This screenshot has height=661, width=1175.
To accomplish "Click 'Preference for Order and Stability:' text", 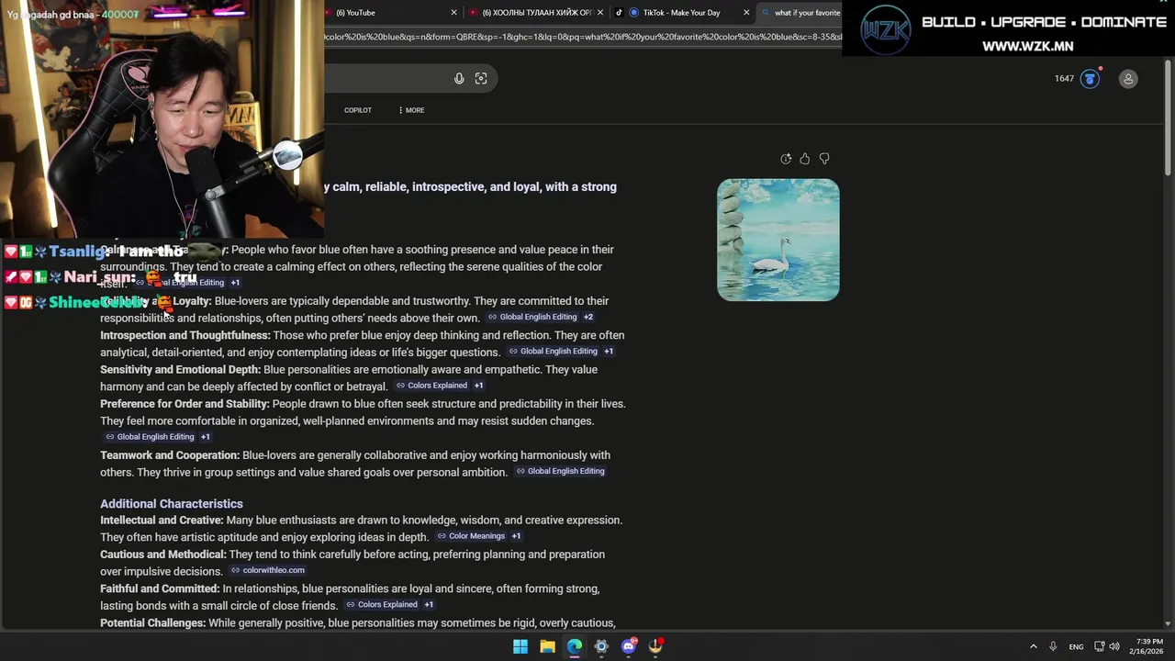I will (x=185, y=404).
